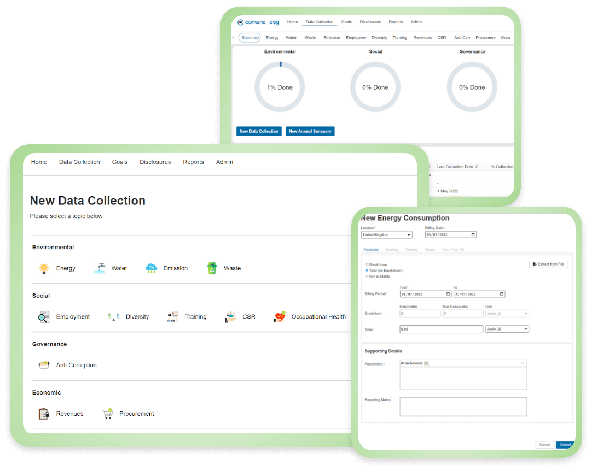Image resolution: width=592 pixels, height=471 pixels.
Task: Select the Energy lightbulb icon
Action: pos(44,268)
